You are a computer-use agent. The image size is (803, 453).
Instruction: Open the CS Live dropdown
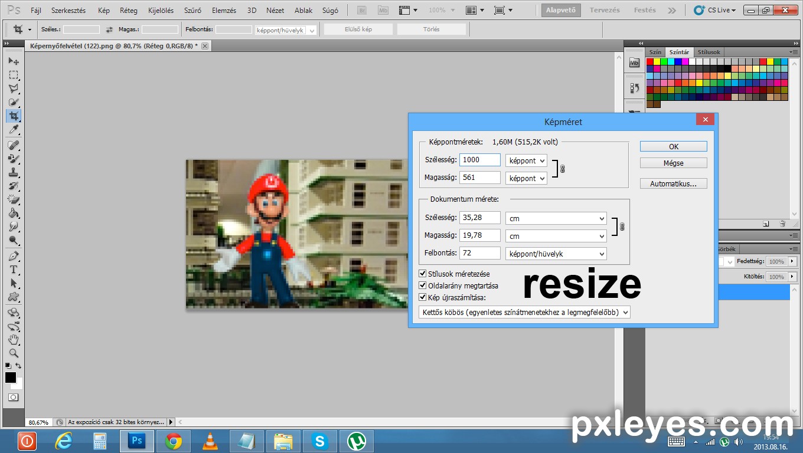(715, 10)
